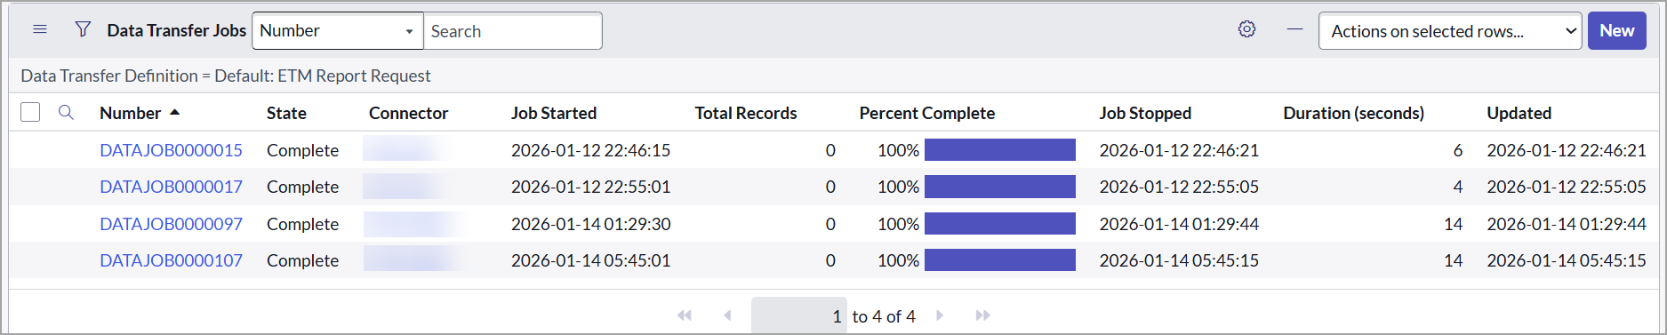Image resolution: width=1667 pixels, height=335 pixels.
Task: Sort by the Number column header
Action: tap(130, 113)
